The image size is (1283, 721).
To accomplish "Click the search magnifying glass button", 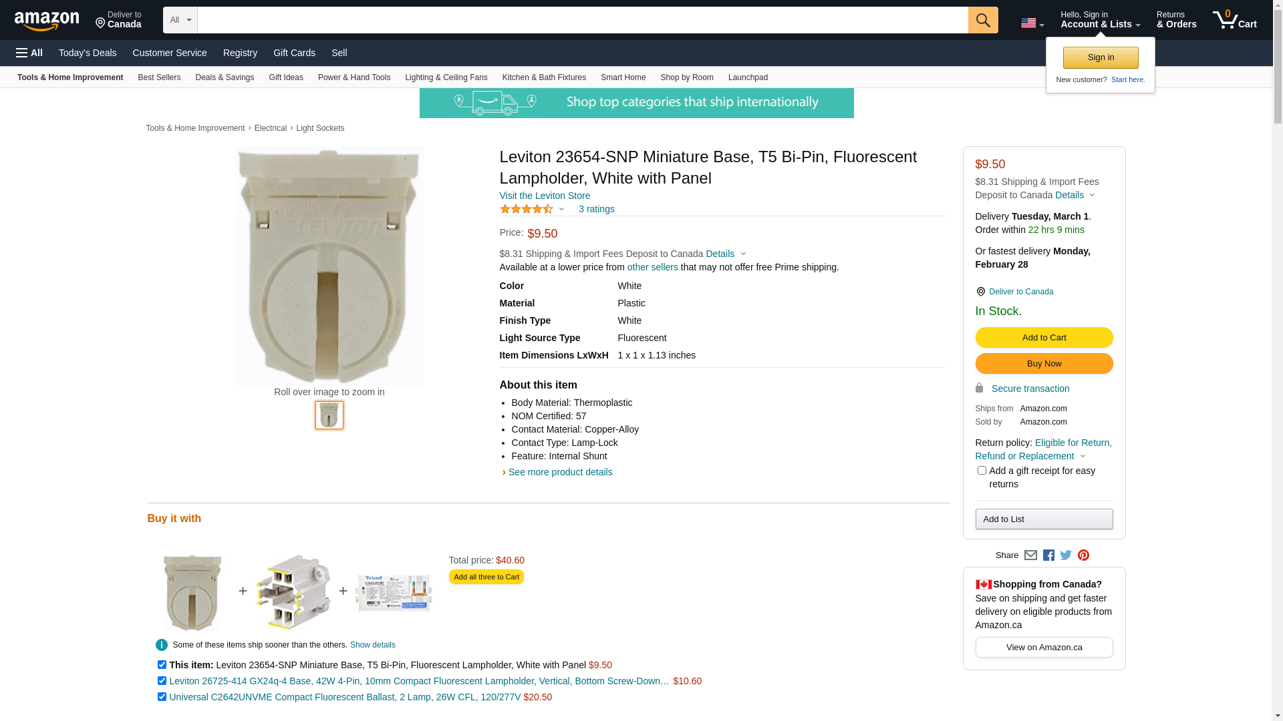I will pos(982,20).
